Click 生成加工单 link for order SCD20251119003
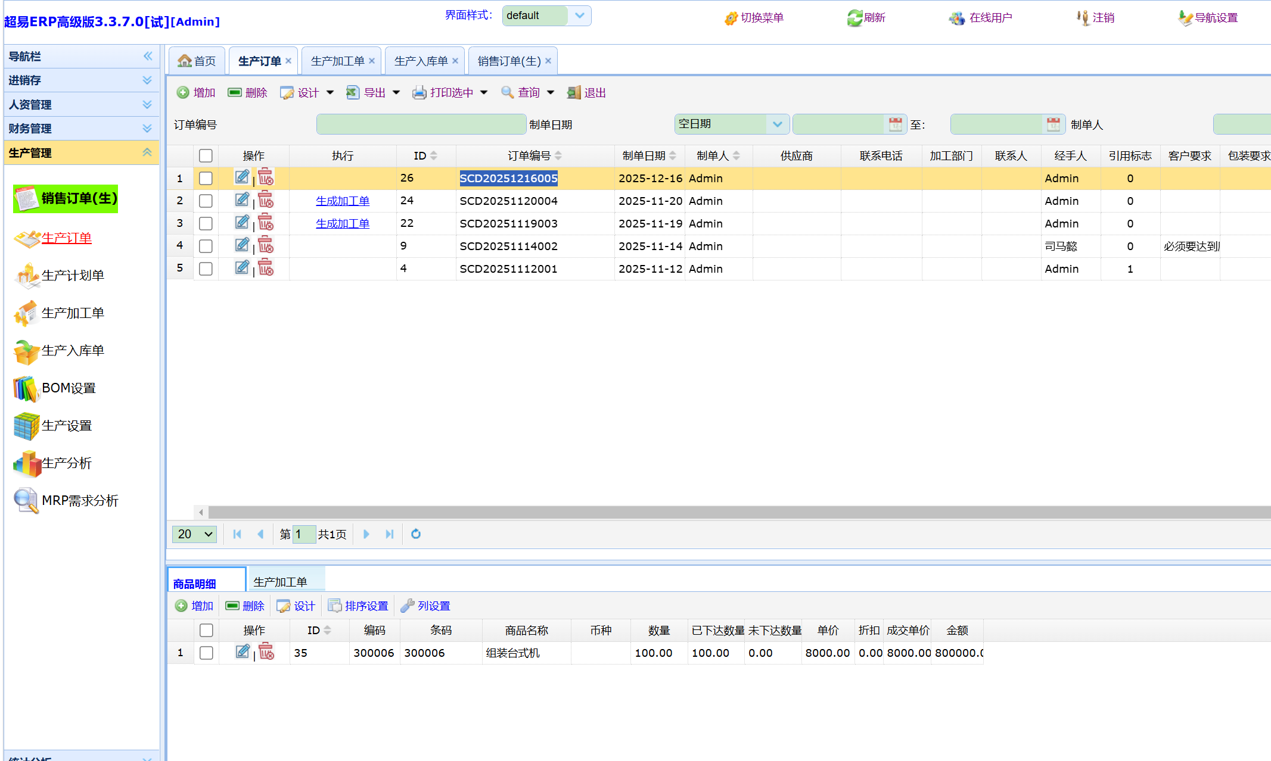 coord(343,223)
